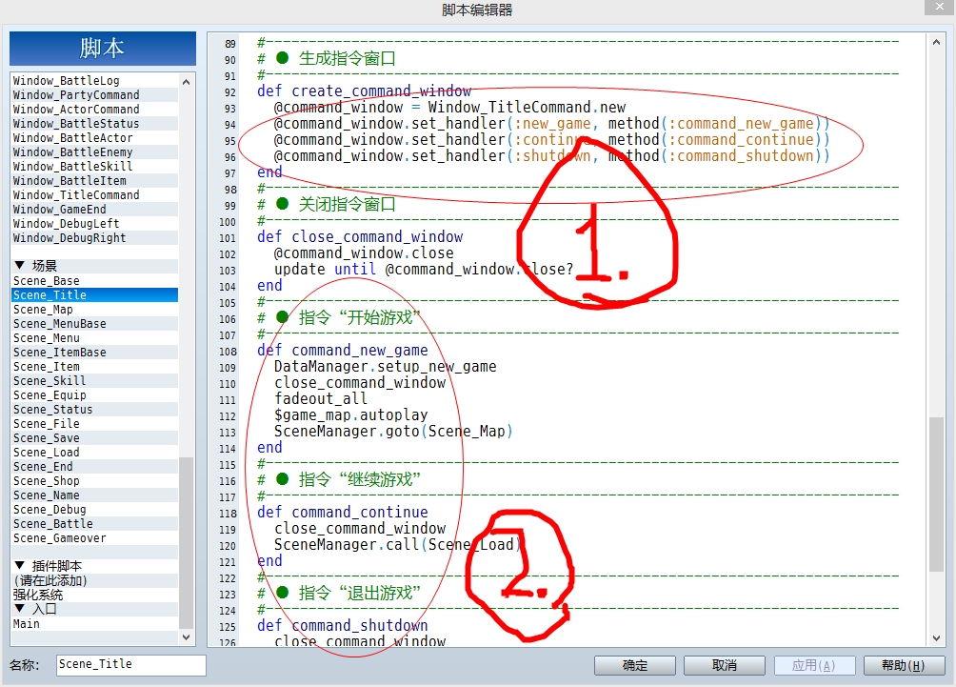Confirm changes with the 确定 button
This screenshot has width=956, height=687.
[635, 666]
